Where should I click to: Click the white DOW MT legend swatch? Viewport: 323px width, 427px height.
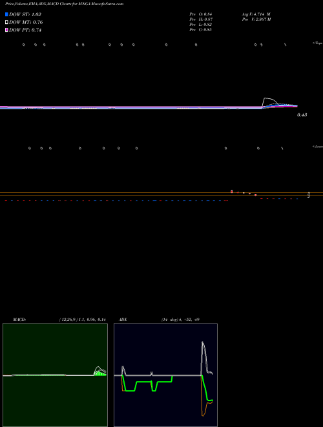pyautogui.click(x=7, y=22)
